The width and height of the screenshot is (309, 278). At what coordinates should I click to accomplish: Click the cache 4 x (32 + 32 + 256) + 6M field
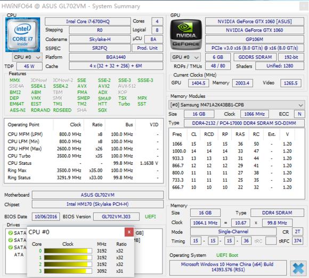tap(116, 66)
